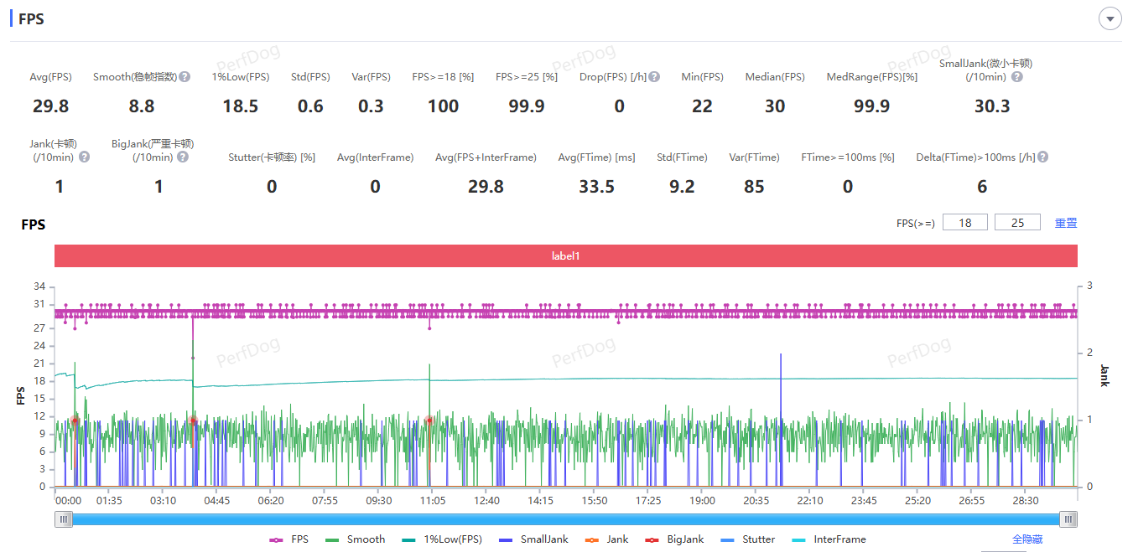Select the red label1 bar
This screenshot has height=552, width=1133.
565,255
